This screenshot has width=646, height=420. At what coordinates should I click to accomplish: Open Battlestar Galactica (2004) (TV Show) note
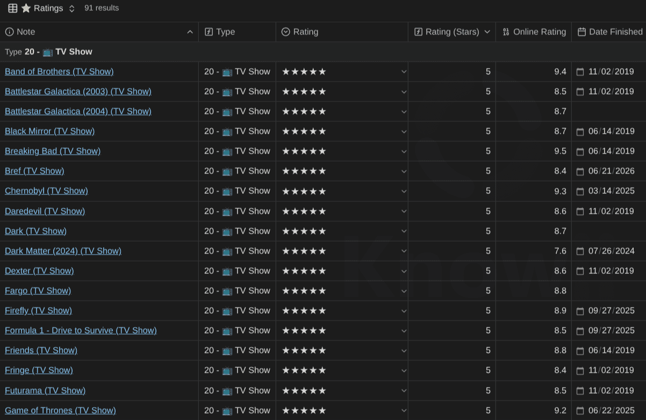pyautogui.click(x=78, y=111)
